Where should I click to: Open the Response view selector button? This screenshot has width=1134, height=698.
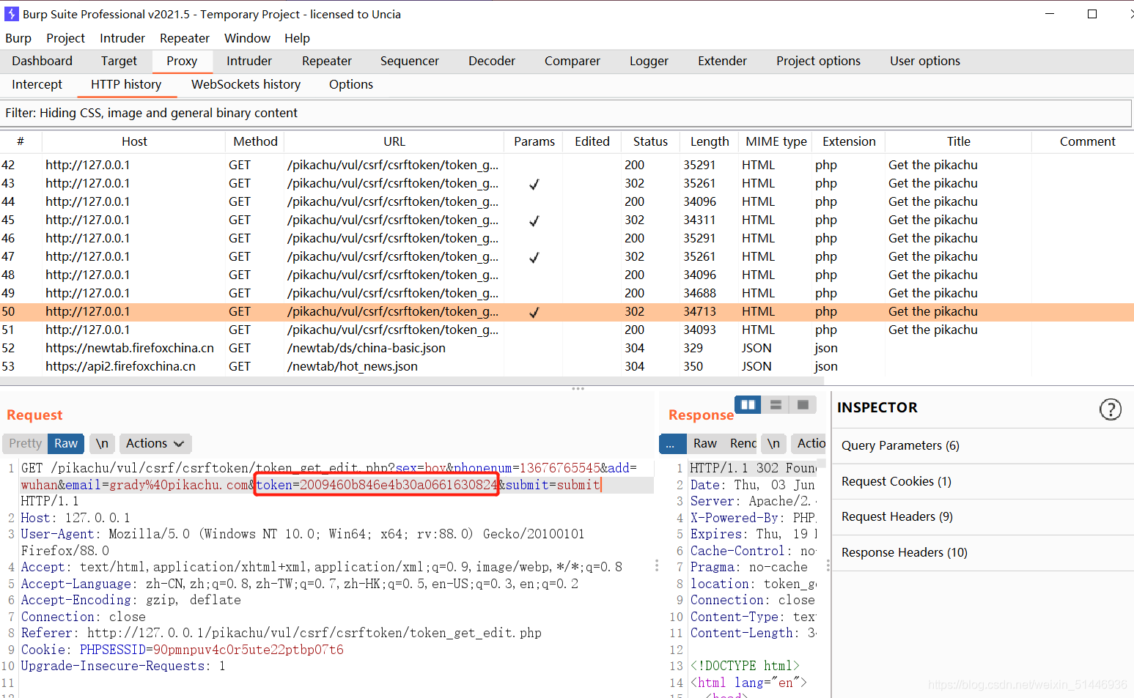pos(672,443)
